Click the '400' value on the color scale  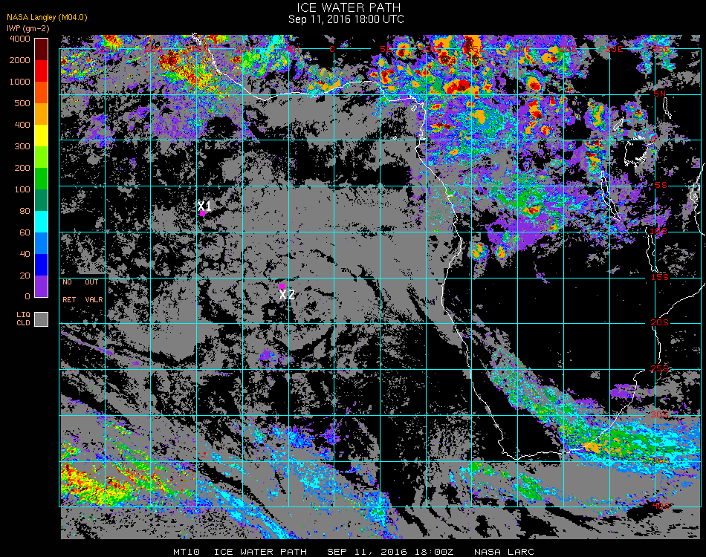(x=22, y=125)
